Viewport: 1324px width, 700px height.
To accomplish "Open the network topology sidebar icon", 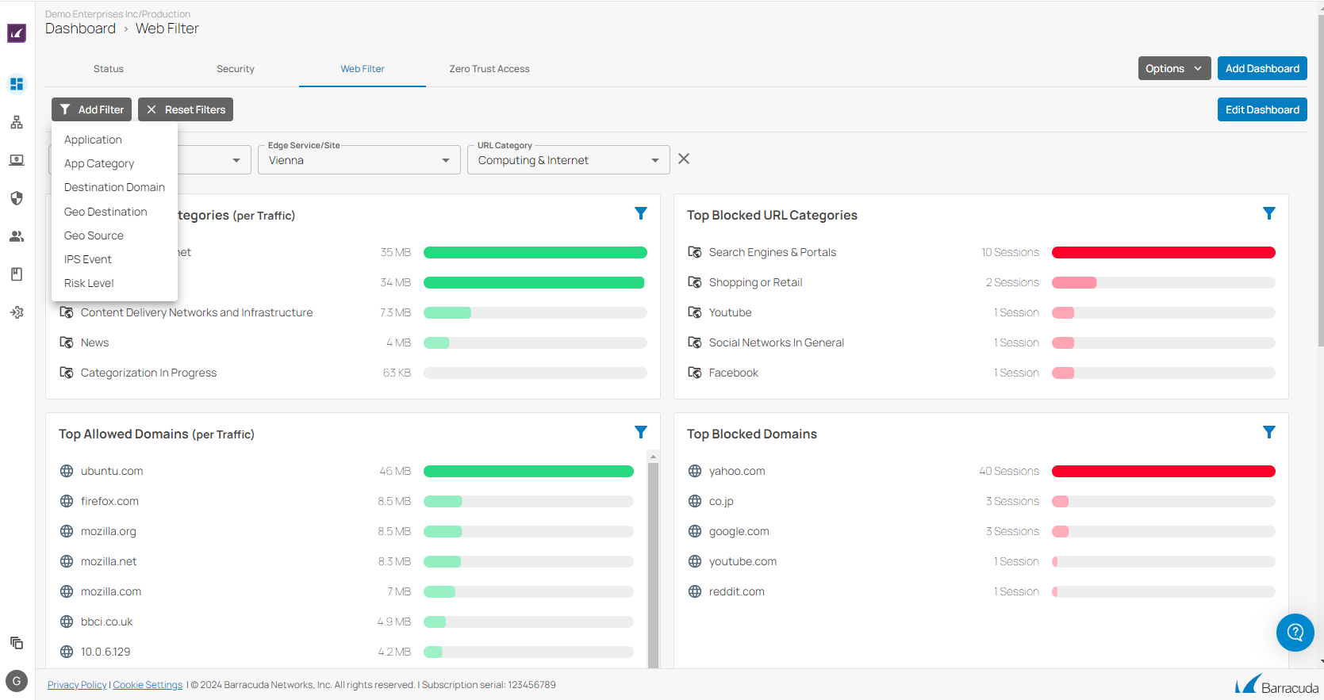I will point(17,122).
